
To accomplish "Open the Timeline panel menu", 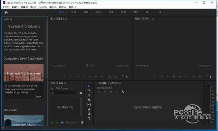I will tap(120, 83).
